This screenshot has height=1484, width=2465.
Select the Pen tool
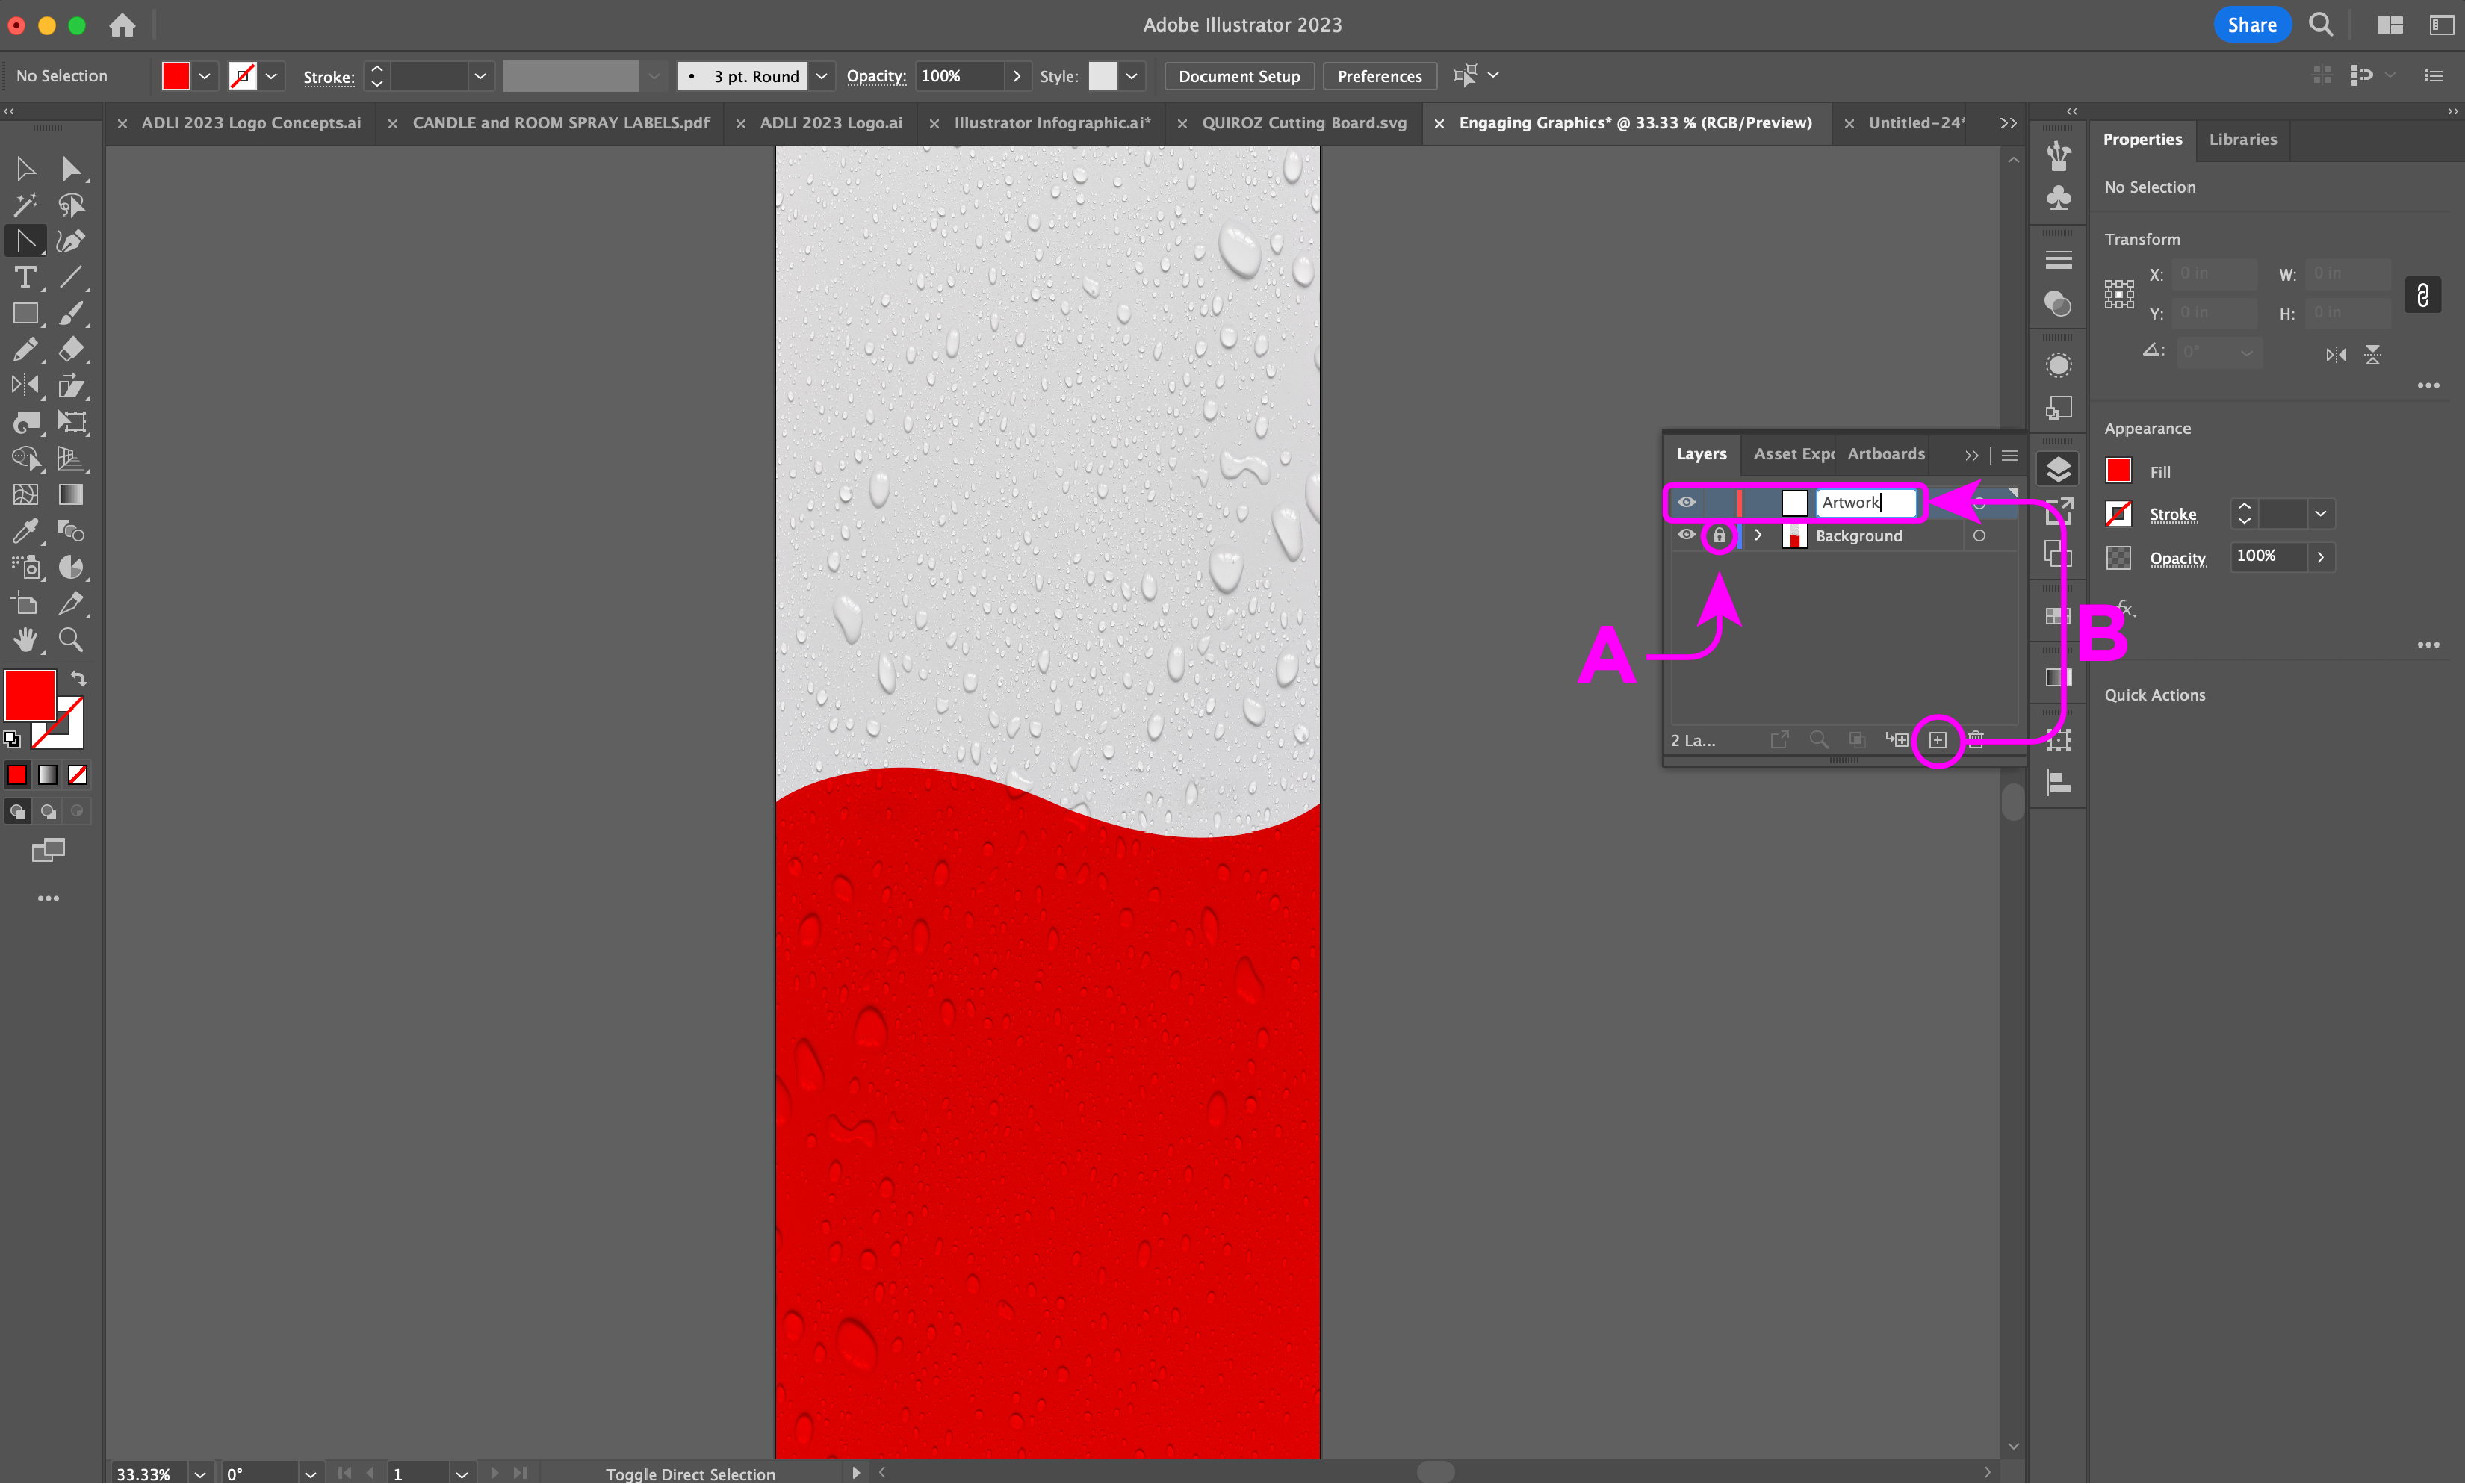(x=69, y=241)
